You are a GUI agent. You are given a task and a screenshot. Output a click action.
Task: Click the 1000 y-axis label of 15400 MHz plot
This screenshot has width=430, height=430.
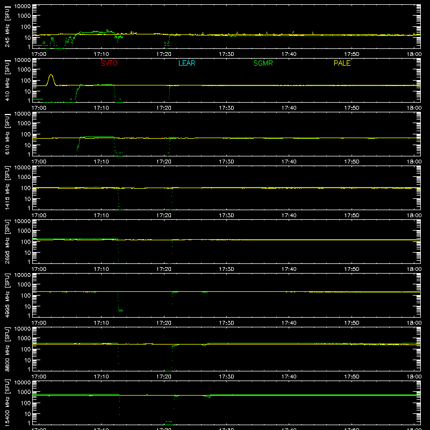pyautogui.click(x=24, y=392)
